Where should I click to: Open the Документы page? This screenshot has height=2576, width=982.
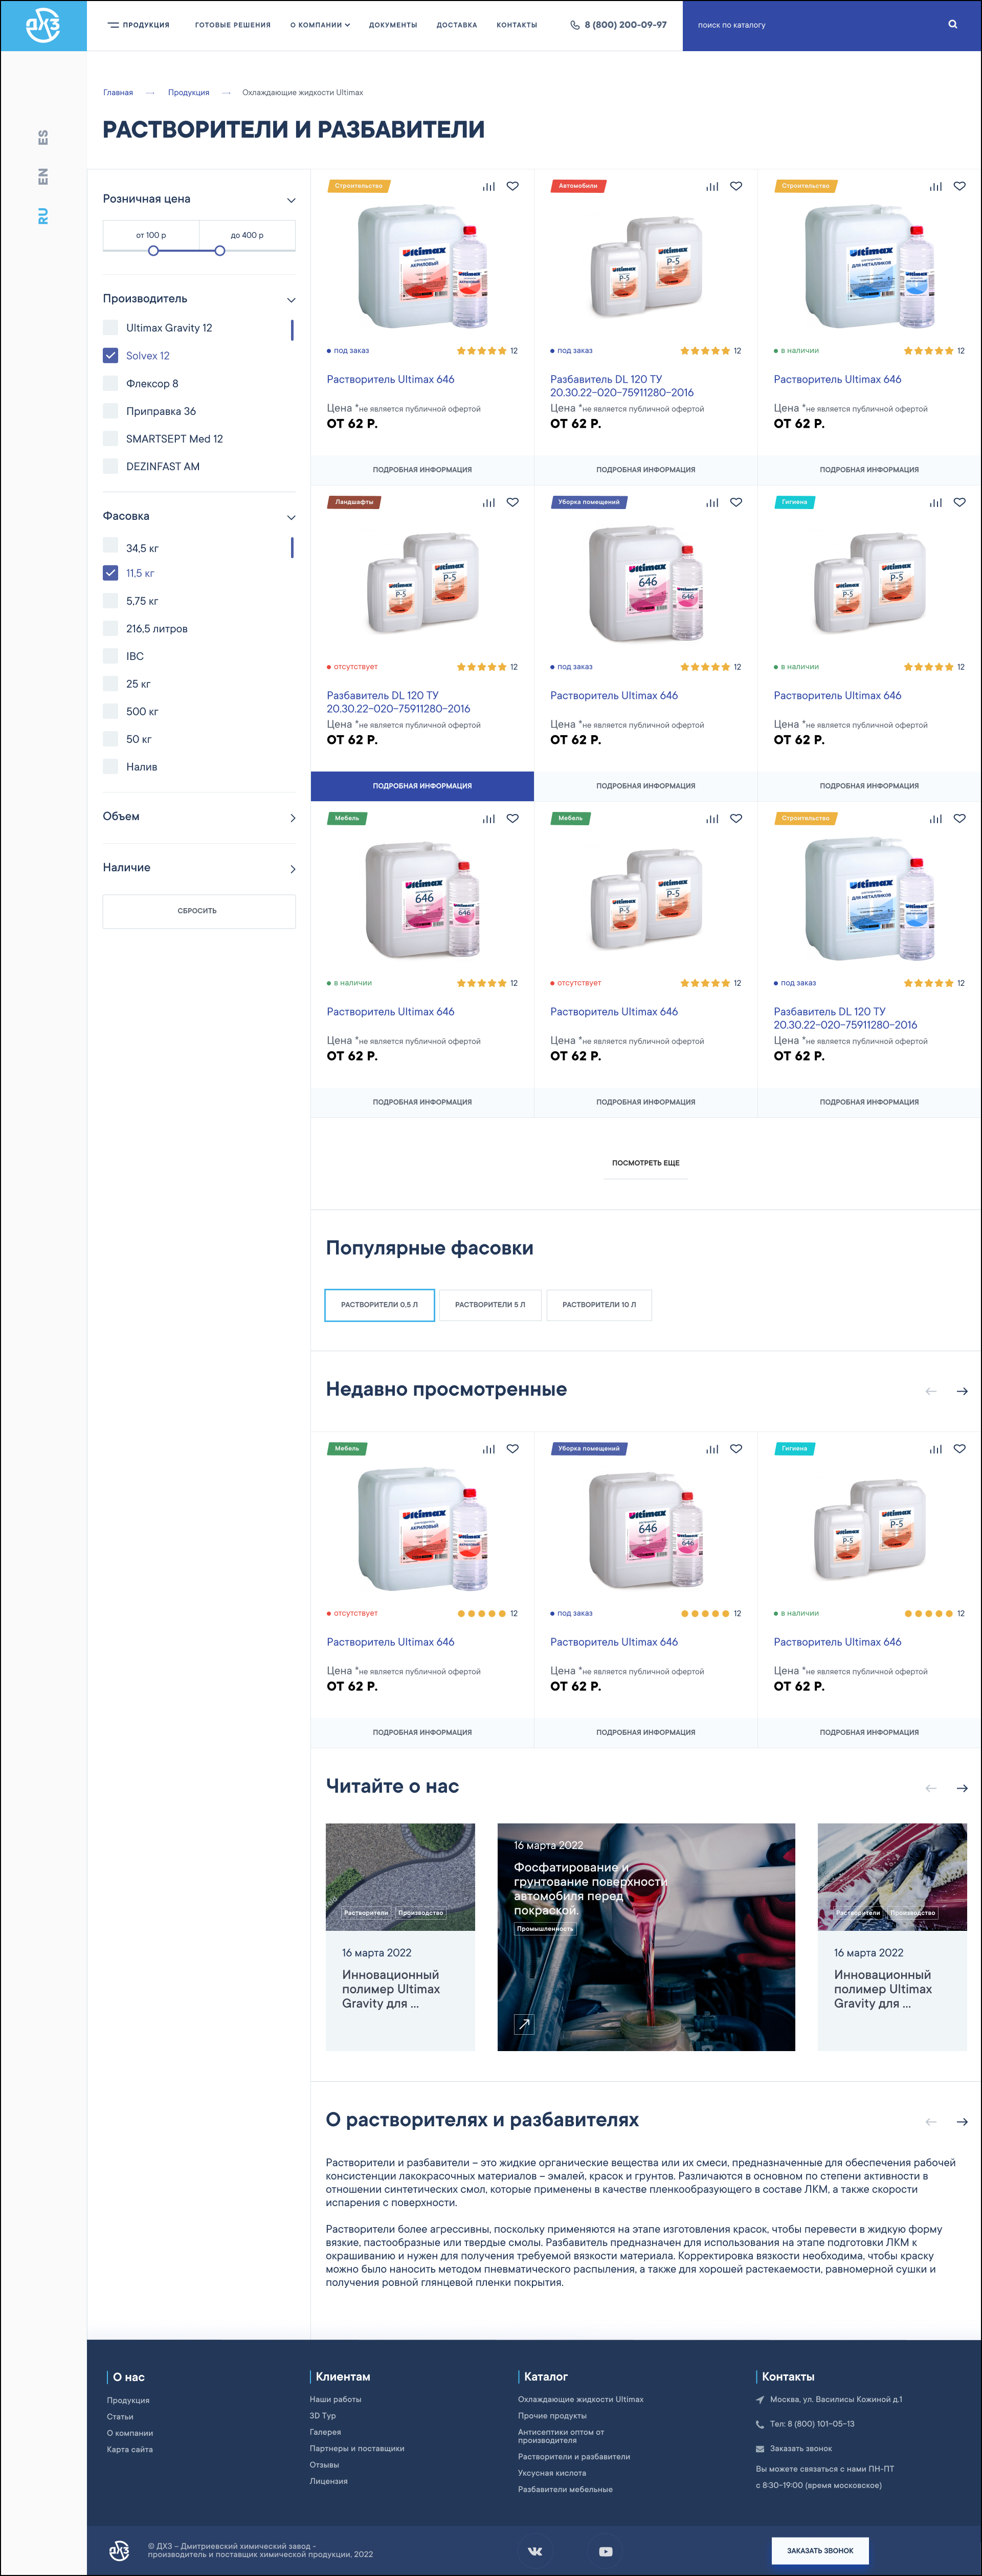393,25
